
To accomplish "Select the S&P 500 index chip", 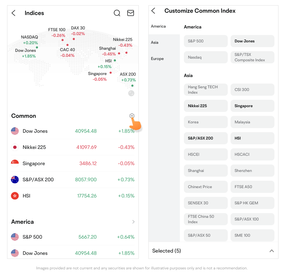I will [x=206, y=41].
